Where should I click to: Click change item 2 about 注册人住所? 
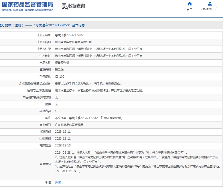coord(137,160)
